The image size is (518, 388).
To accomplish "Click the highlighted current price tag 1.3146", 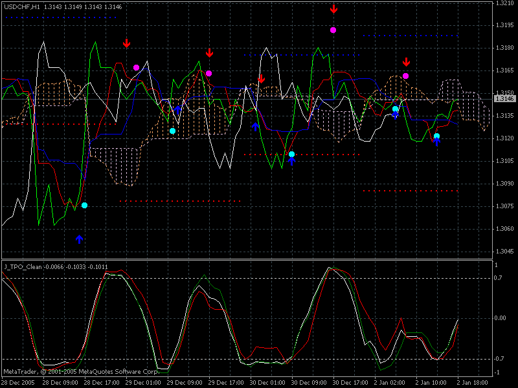I will (x=505, y=99).
